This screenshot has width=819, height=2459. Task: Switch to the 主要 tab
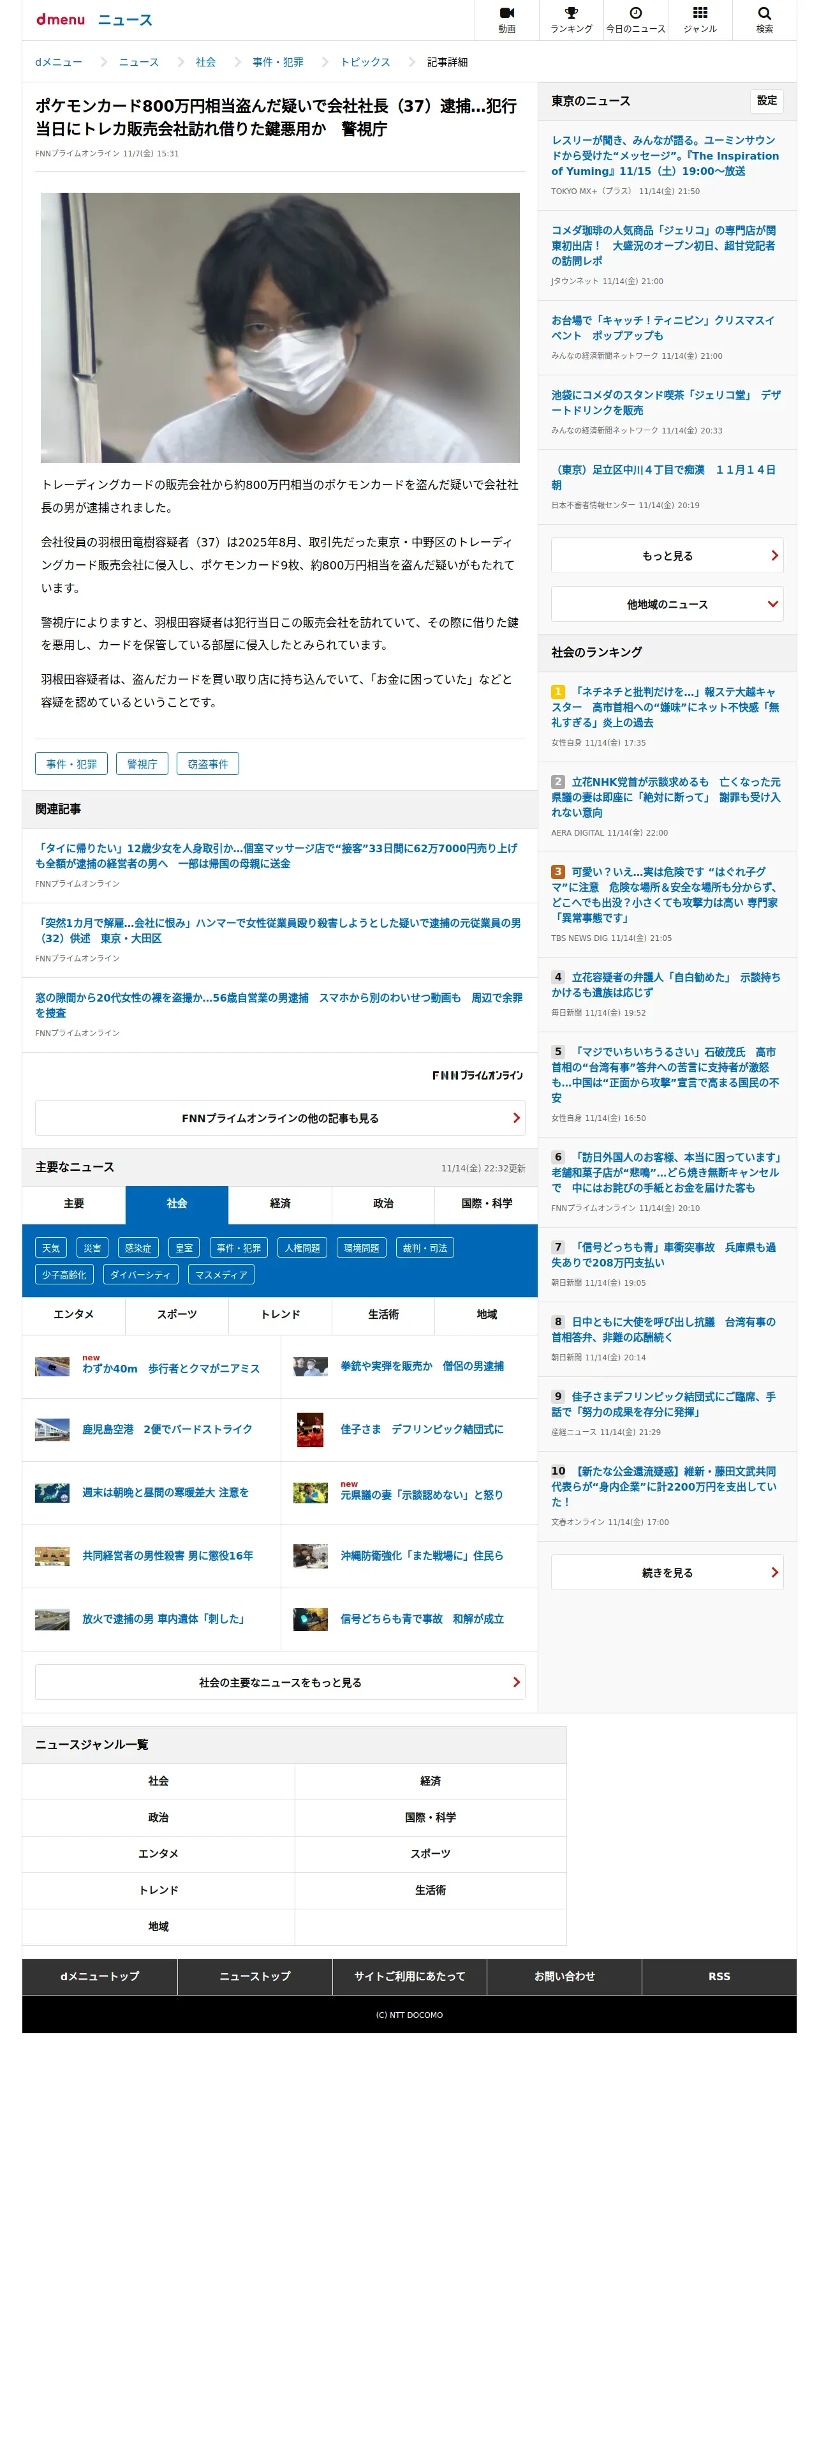pyautogui.click(x=73, y=1204)
